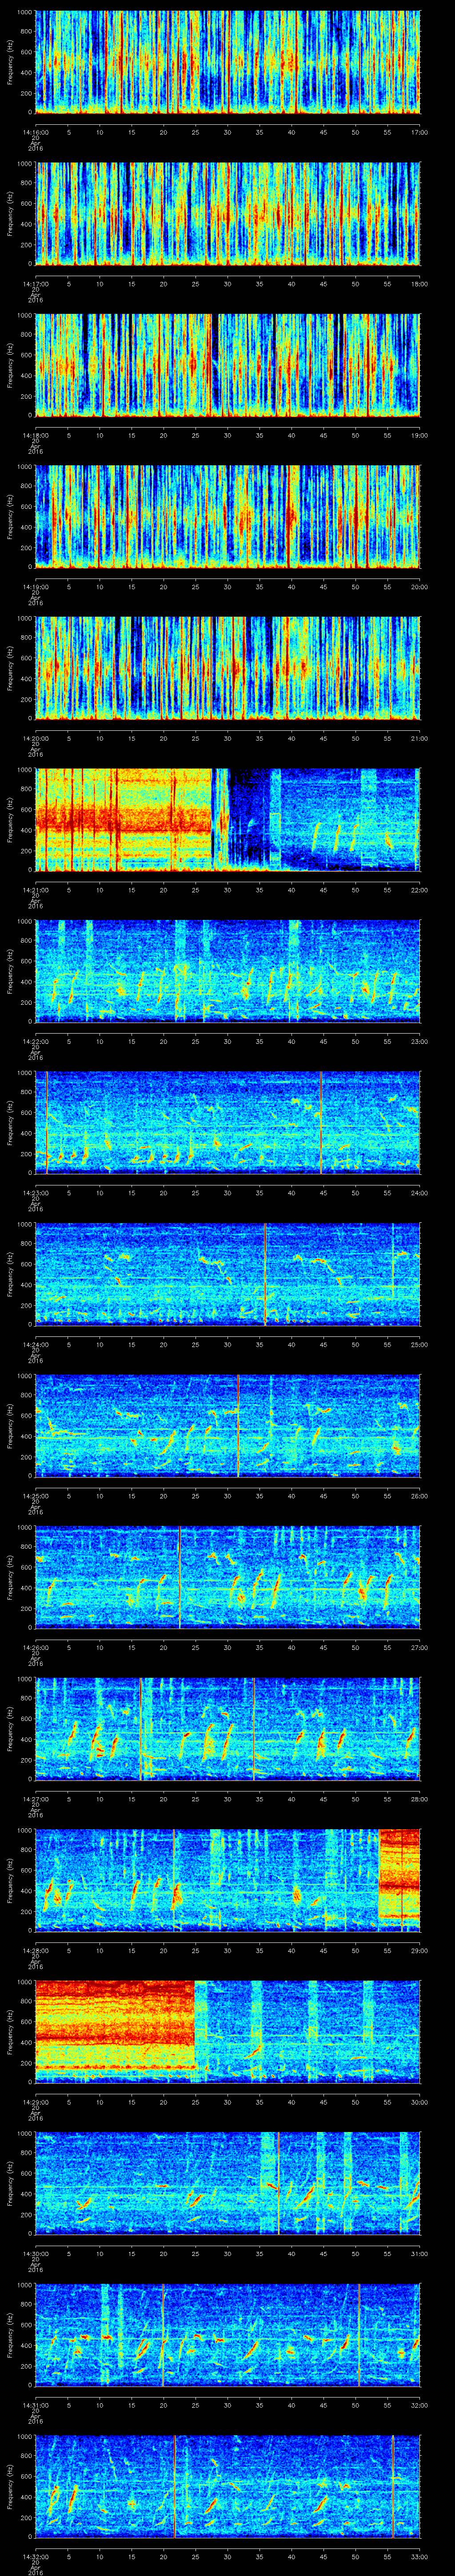The width and height of the screenshot is (455, 2576).
Task: Click the '29:00' end-of-axis label
Action: (x=420, y=1950)
